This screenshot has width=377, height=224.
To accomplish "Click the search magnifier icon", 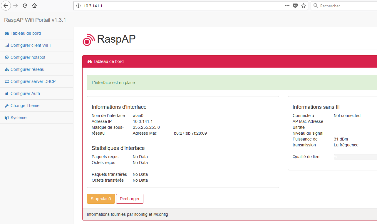I will pos(316,6).
